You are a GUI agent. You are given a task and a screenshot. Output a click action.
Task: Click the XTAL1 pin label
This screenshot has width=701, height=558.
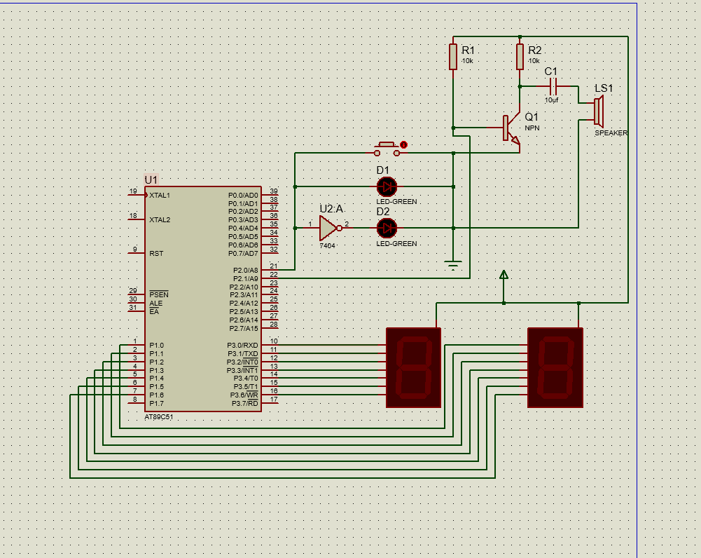160,195
